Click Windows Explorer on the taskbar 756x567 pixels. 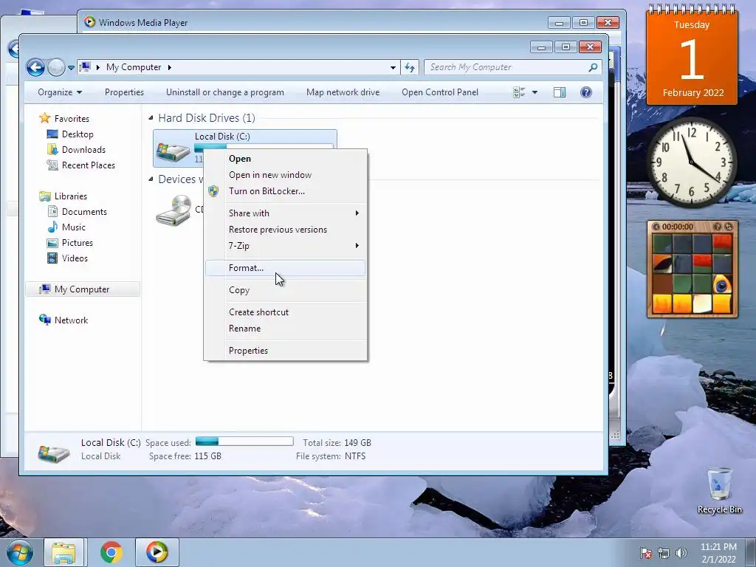pyautogui.click(x=63, y=552)
